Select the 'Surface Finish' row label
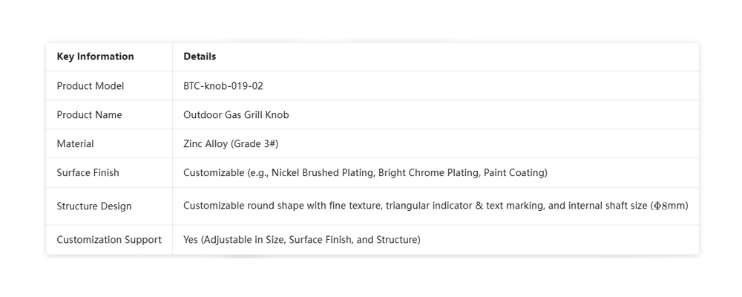 pyautogui.click(x=88, y=173)
